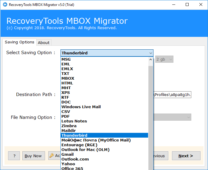Select TXT format option

(x=104, y=74)
